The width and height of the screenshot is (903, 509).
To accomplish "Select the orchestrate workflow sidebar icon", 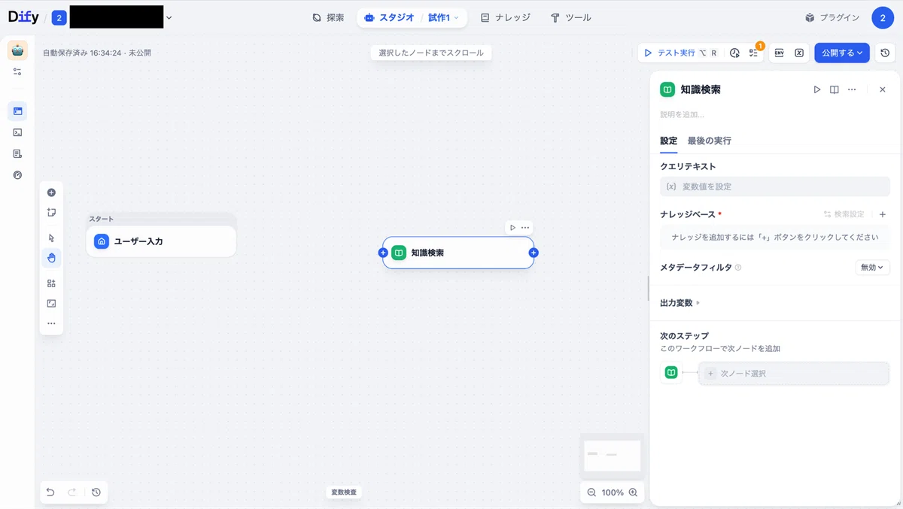I will (17, 111).
